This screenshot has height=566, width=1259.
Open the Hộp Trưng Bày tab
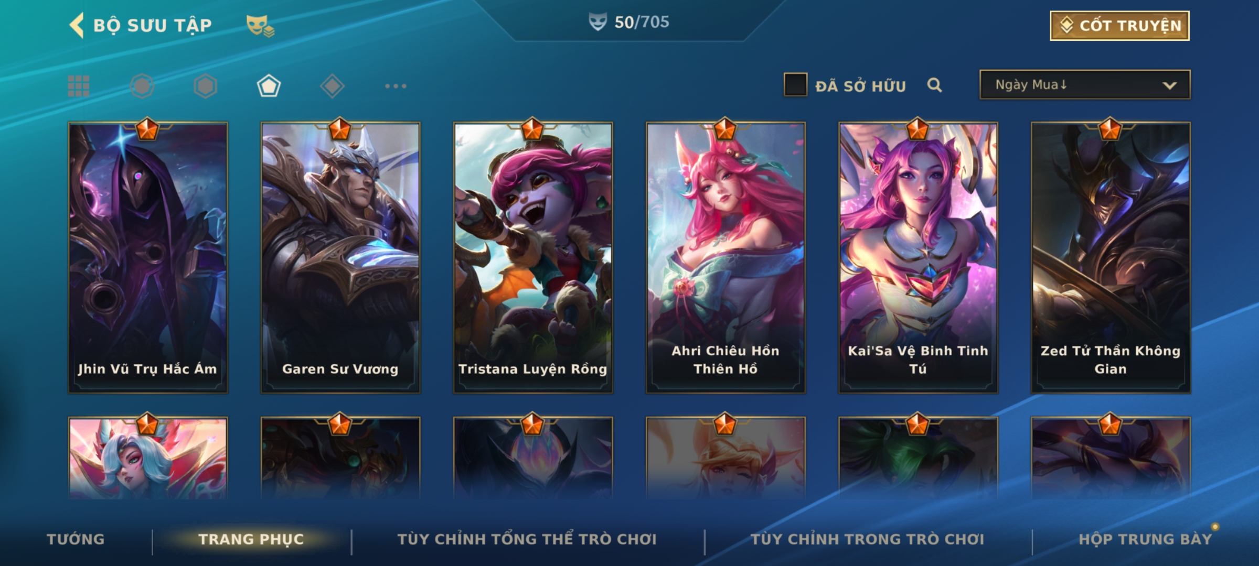1145,539
